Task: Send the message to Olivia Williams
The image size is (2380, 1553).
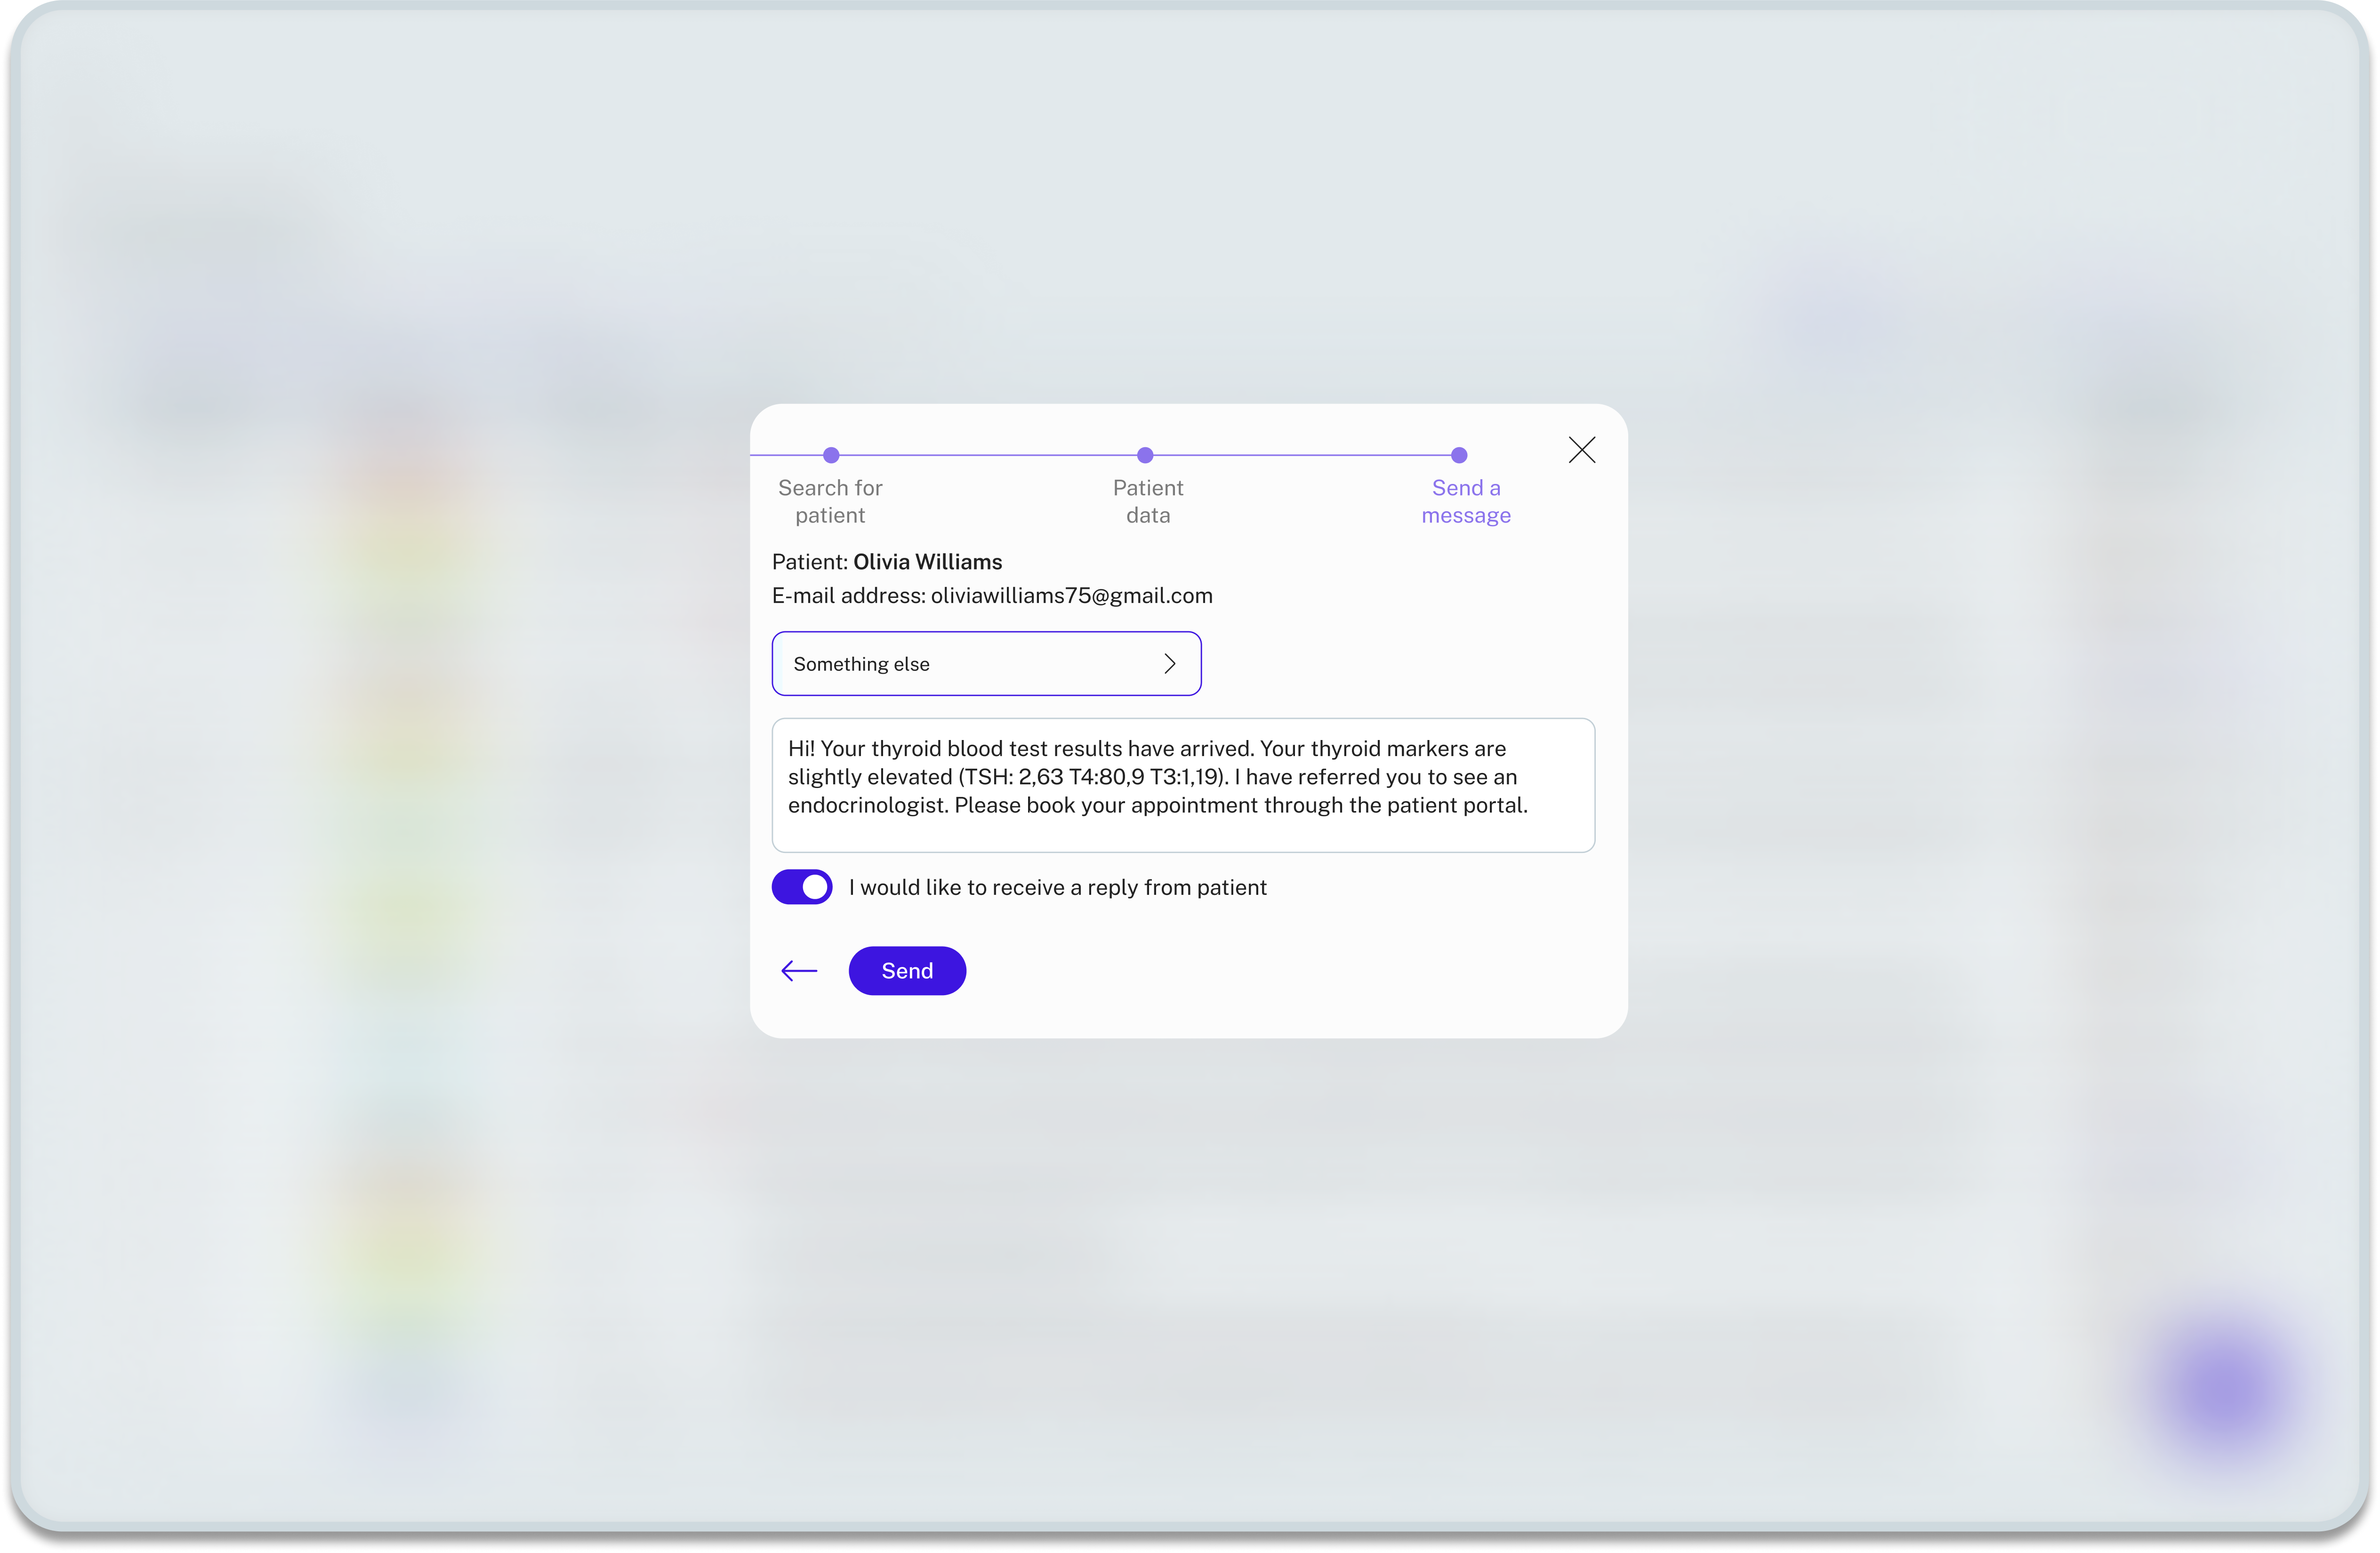Action: click(907, 970)
